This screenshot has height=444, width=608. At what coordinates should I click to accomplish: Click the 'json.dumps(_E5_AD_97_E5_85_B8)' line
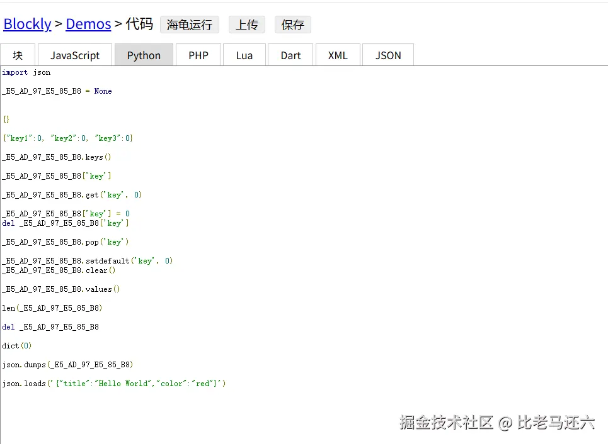(68, 365)
